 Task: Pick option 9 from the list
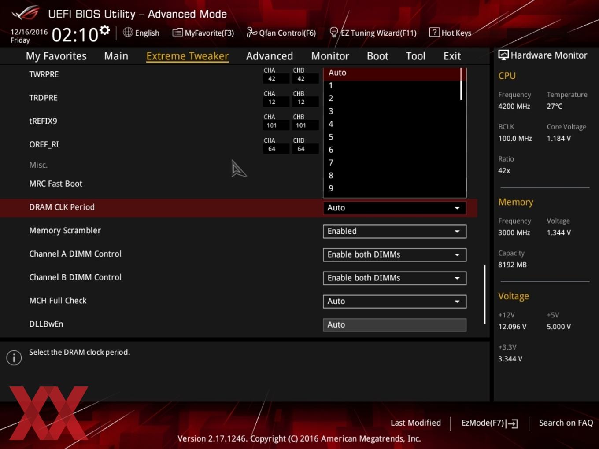coord(392,188)
